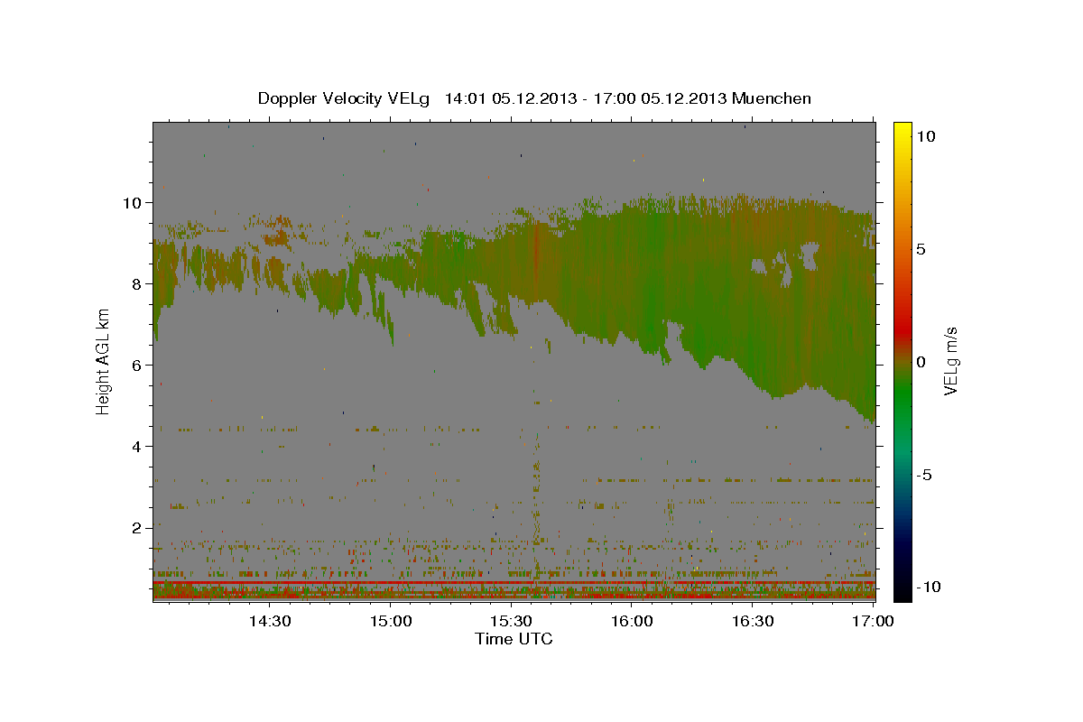Click the "Muenchen" location in the title

[773, 98]
